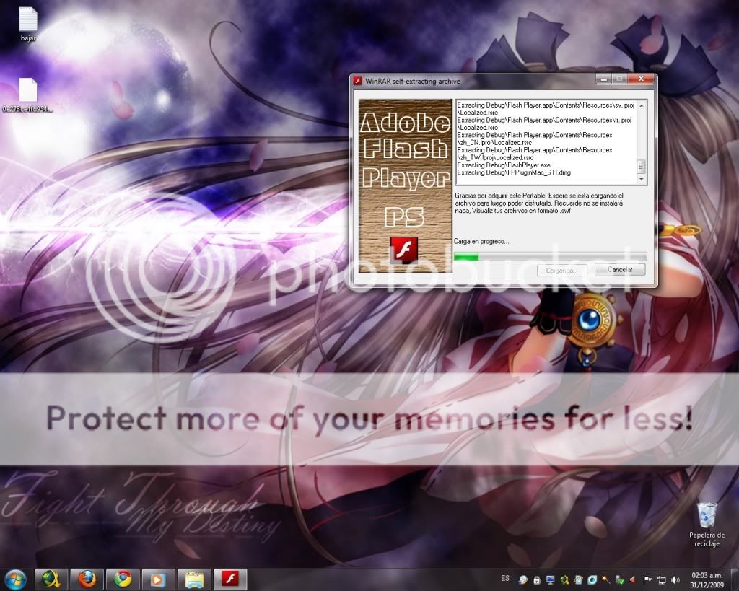
Task: Open the Windows Start menu
Action: [x=14, y=579]
